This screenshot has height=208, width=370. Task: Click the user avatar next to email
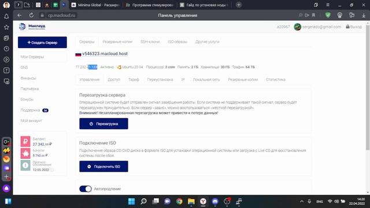pyautogui.click(x=297, y=27)
